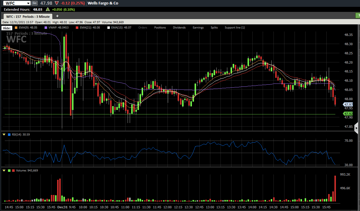The height and width of the screenshot is (211, 360).
Task: Select the WFC 157 Periods 3 Minute tab
Action: tap(28, 16)
